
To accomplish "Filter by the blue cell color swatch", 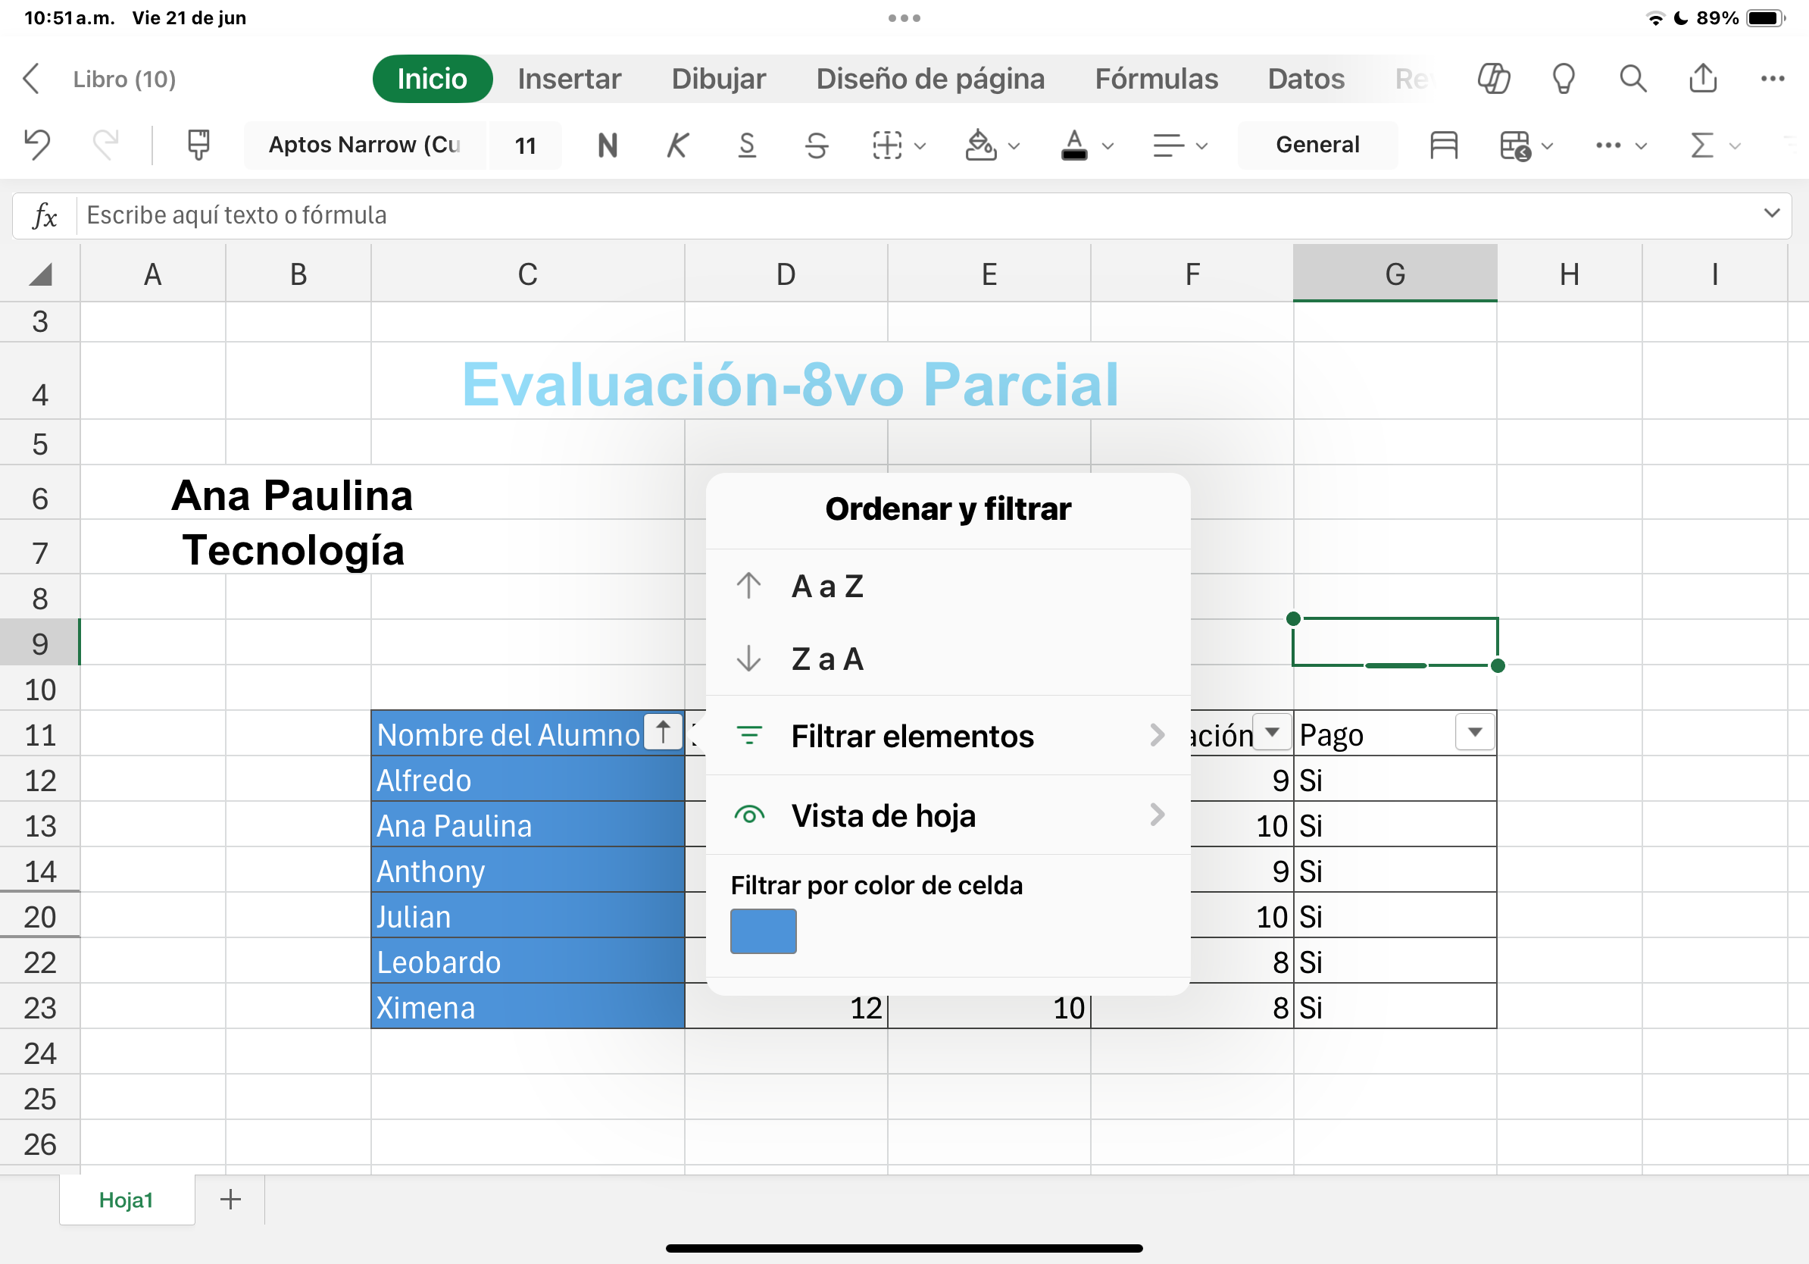I will [x=763, y=931].
